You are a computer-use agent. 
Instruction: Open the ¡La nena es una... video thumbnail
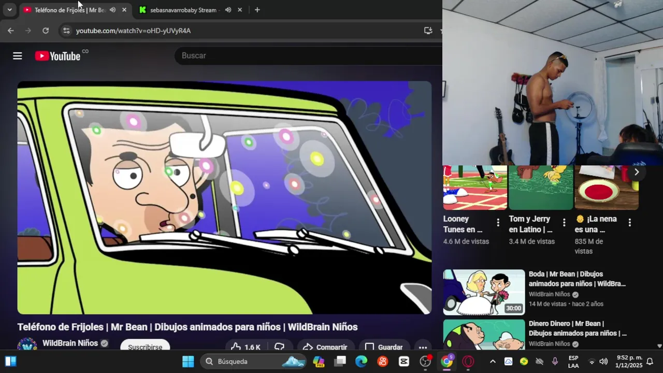tap(607, 188)
